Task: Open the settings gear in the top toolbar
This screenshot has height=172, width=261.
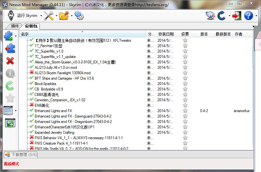Action: (79, 15)
